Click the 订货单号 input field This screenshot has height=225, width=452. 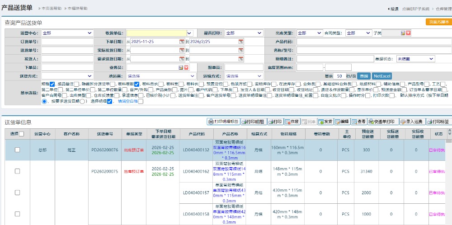coord(67,42)
